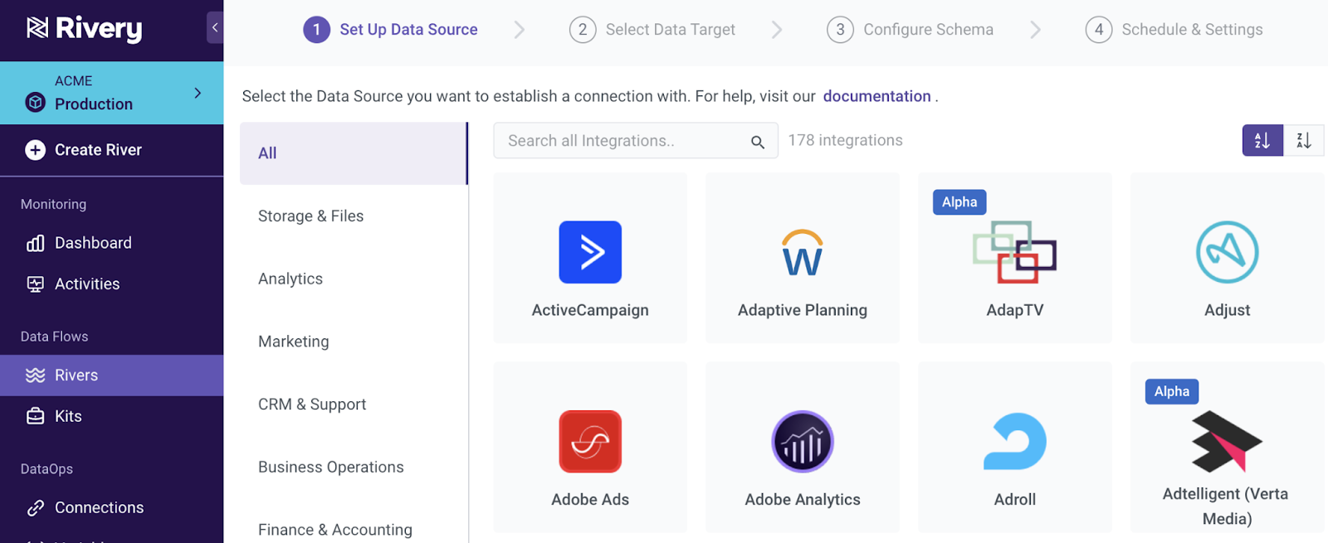Click the Search all Integrations field
This screenshot has width=1328, height=543.
[624, 141]
